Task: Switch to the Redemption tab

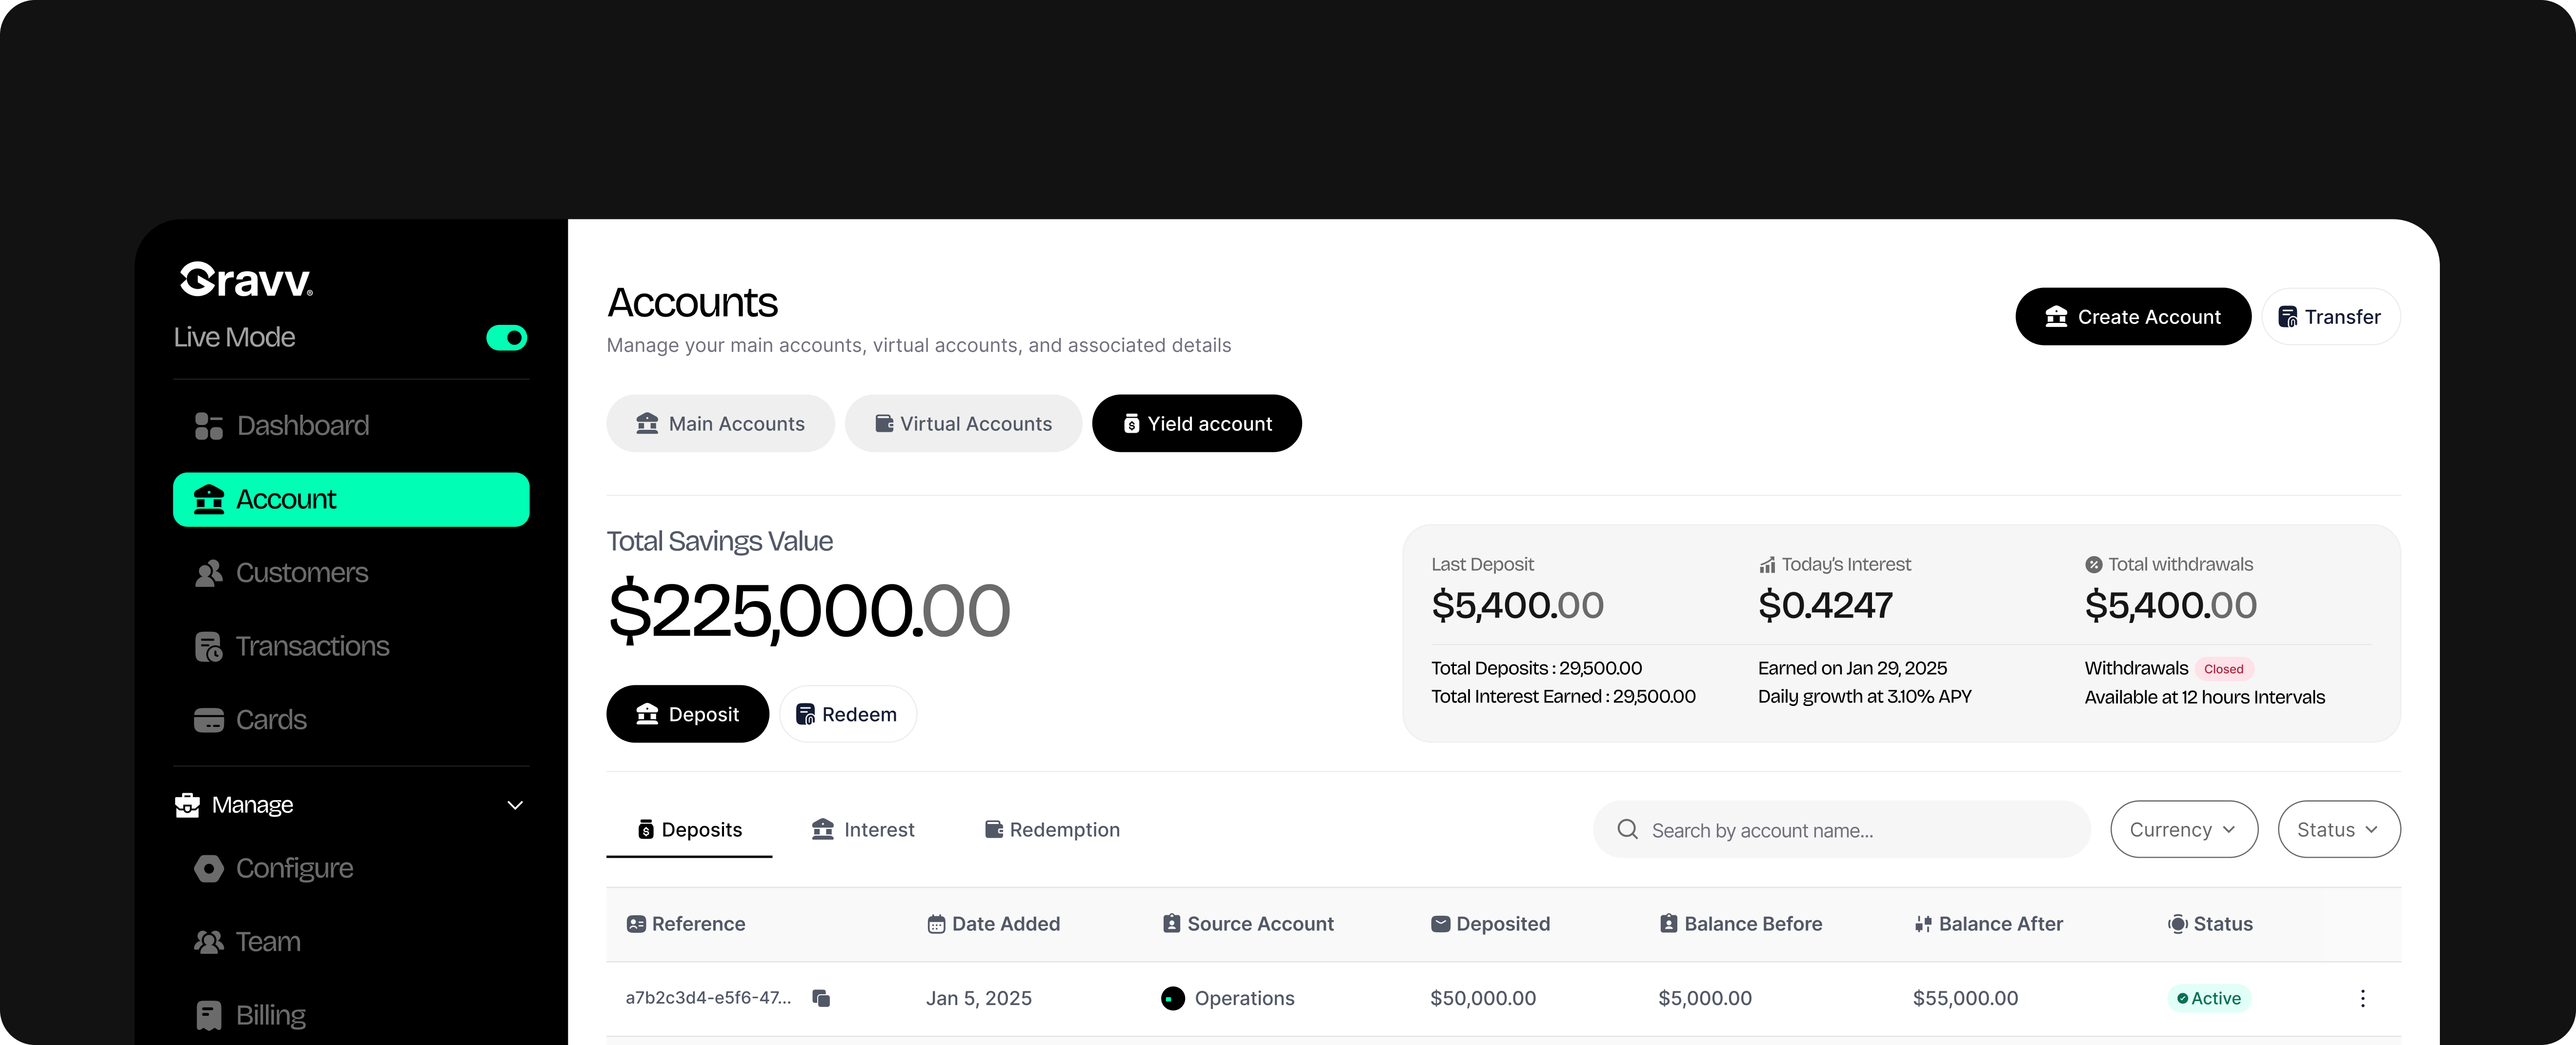Action: pos(1052,830)
